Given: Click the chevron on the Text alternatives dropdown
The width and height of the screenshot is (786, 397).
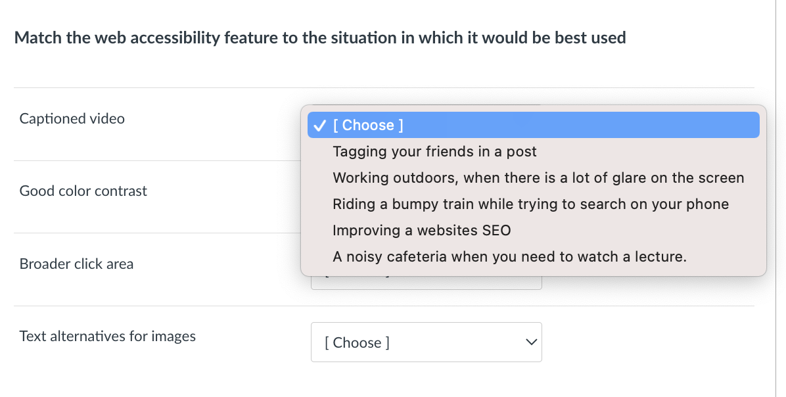Looking at the screenshot, I should point(530,342).
